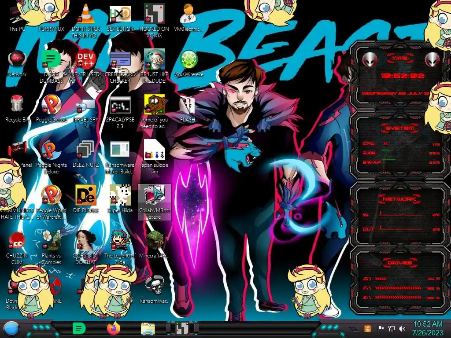Click the red digital time display
The height and width of the screenshot is (338, 451).
(403, 76)
